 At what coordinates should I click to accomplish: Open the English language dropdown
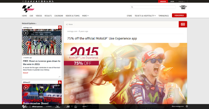pyautogui.click(x=182, y=1)
